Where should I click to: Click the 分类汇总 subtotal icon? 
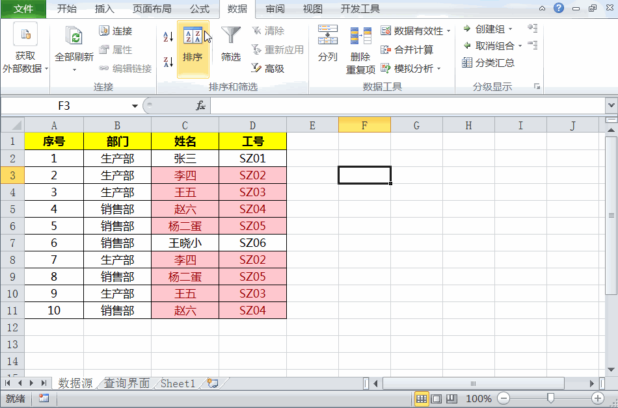[466, 62]
